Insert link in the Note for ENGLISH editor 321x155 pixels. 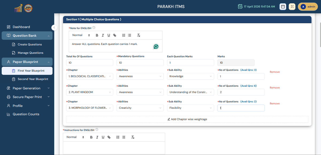pos(114,35)
